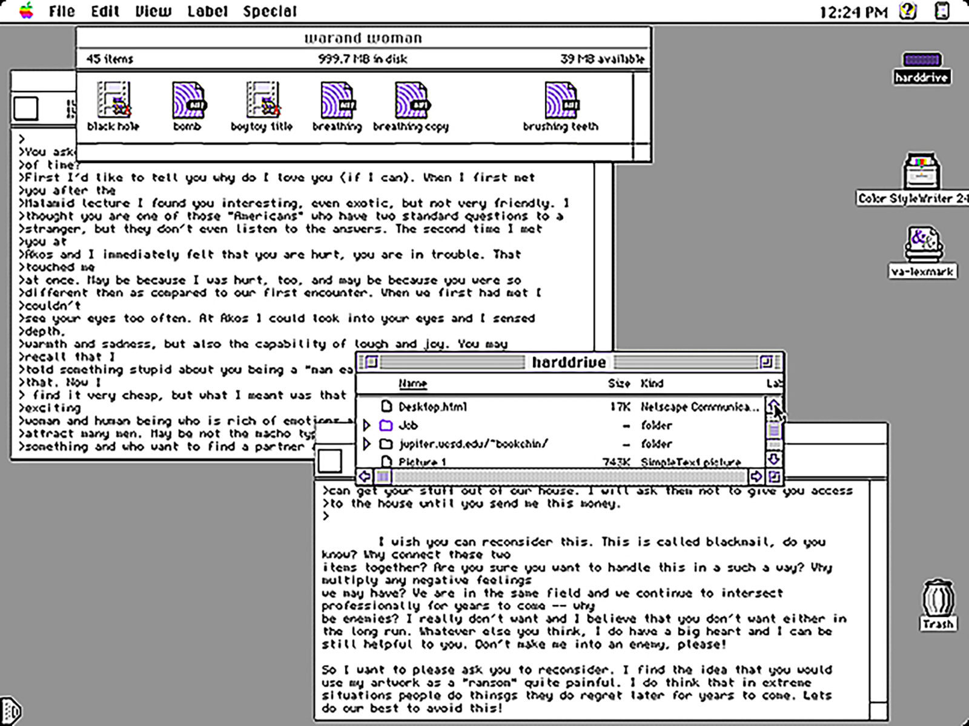Image resolution: width=969 pixels, height=726 pixels.
Task: Sort harddrive list by Size column
Action: 618,384
